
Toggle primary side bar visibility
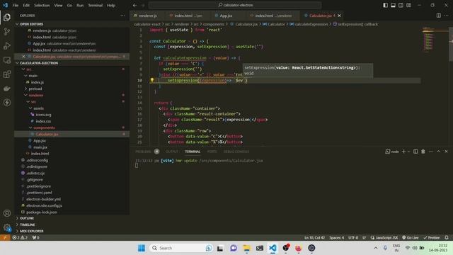point(385,5)
